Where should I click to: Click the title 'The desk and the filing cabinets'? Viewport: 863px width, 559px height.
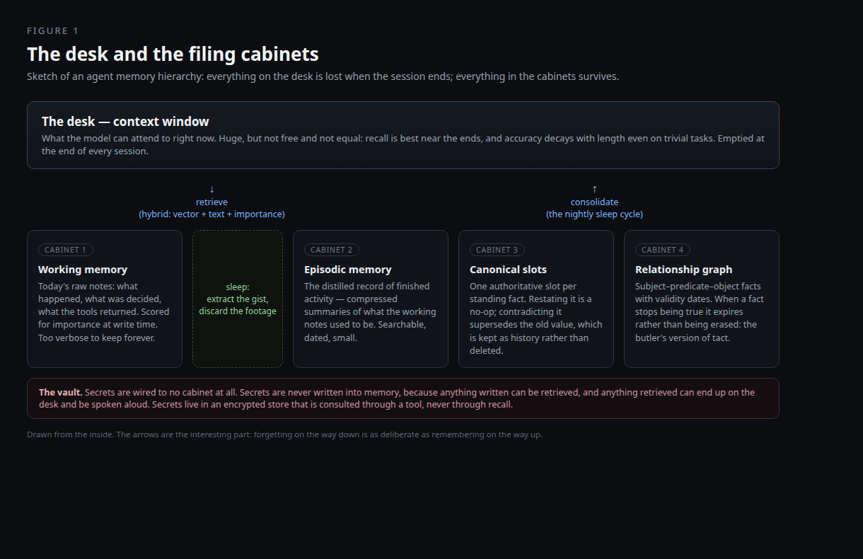pyautogui.click(x=173, y=54)
